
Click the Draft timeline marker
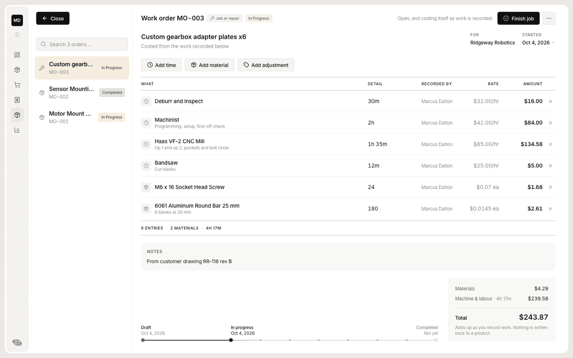pyautogui.click(x=143, y=340)
